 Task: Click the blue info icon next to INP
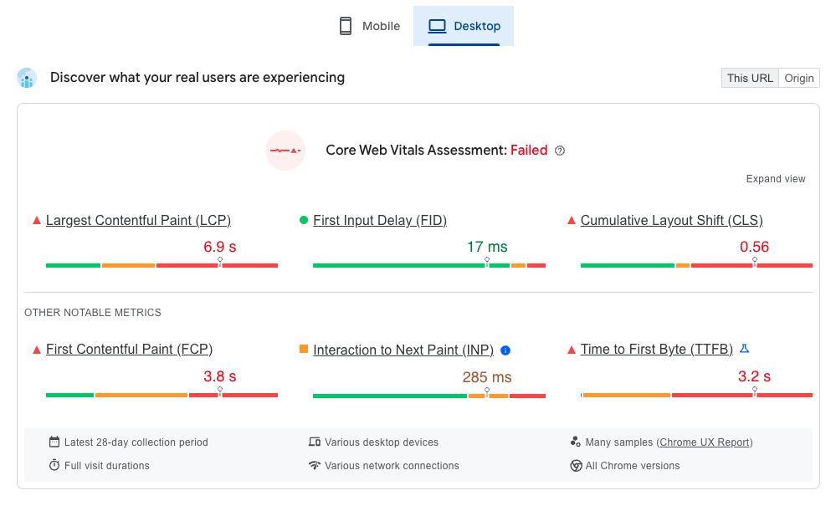505,350
